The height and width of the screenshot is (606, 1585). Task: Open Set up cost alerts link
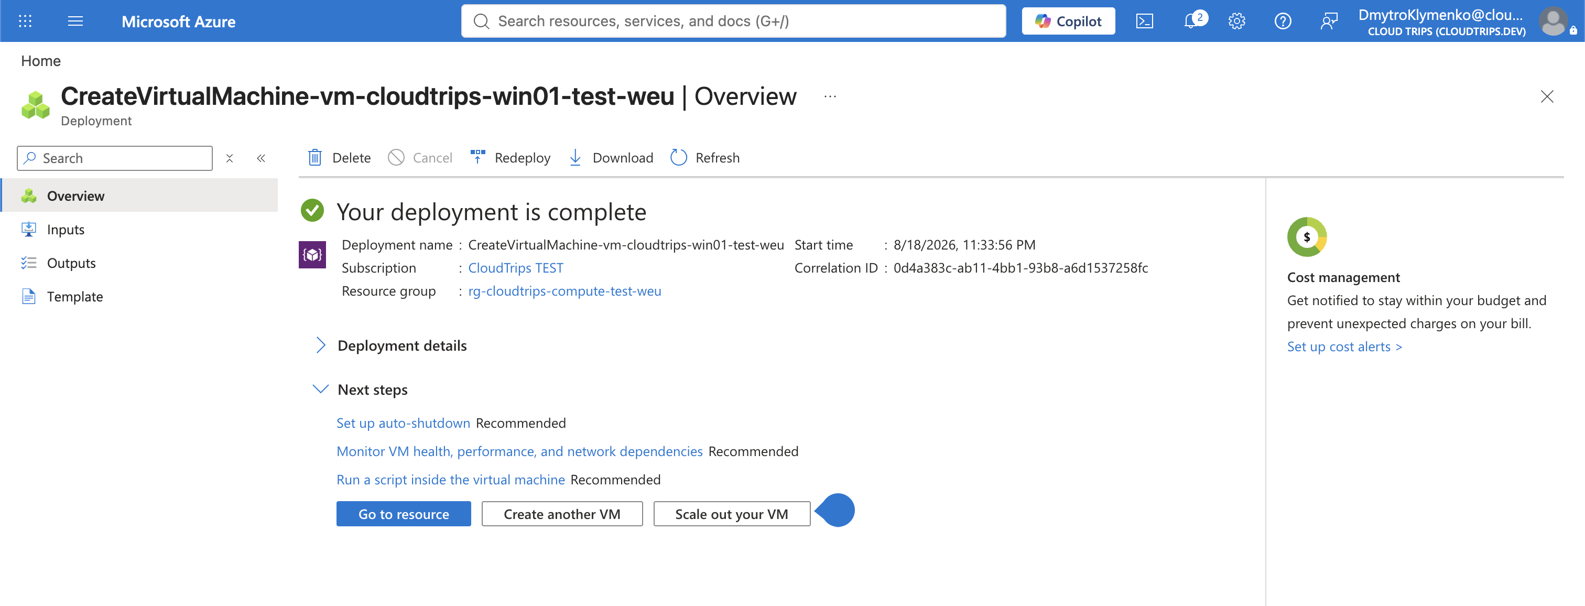1344,347
